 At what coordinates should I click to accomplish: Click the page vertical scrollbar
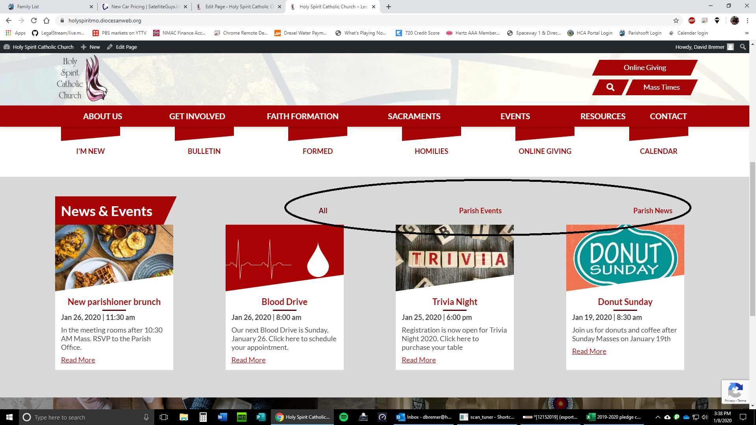pos(752,238)
